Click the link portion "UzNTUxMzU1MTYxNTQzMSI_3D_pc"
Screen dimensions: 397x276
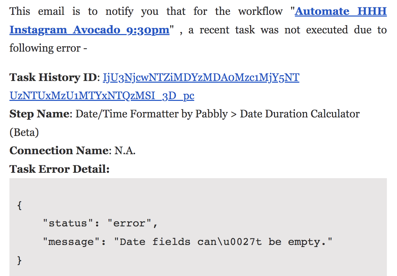(102, 96)
